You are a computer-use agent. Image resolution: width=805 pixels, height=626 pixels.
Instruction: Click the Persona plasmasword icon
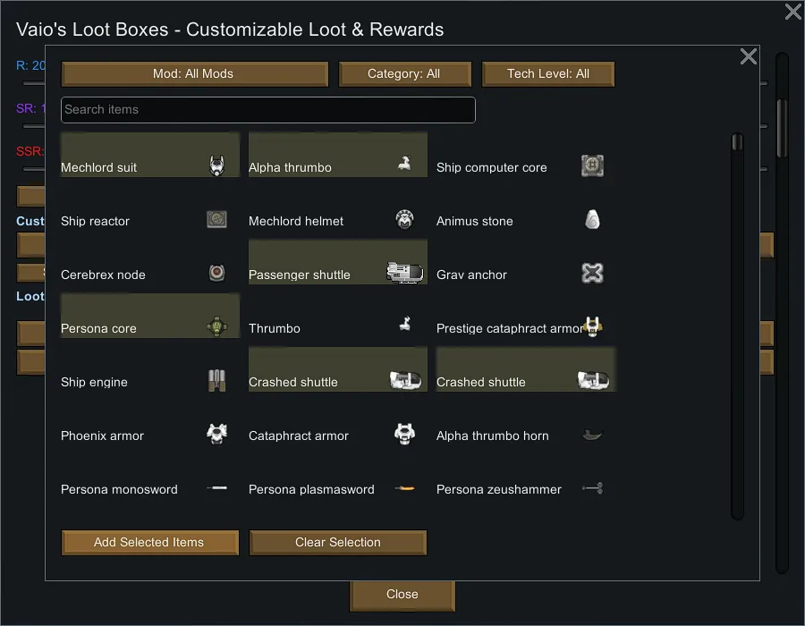(405, 488)
